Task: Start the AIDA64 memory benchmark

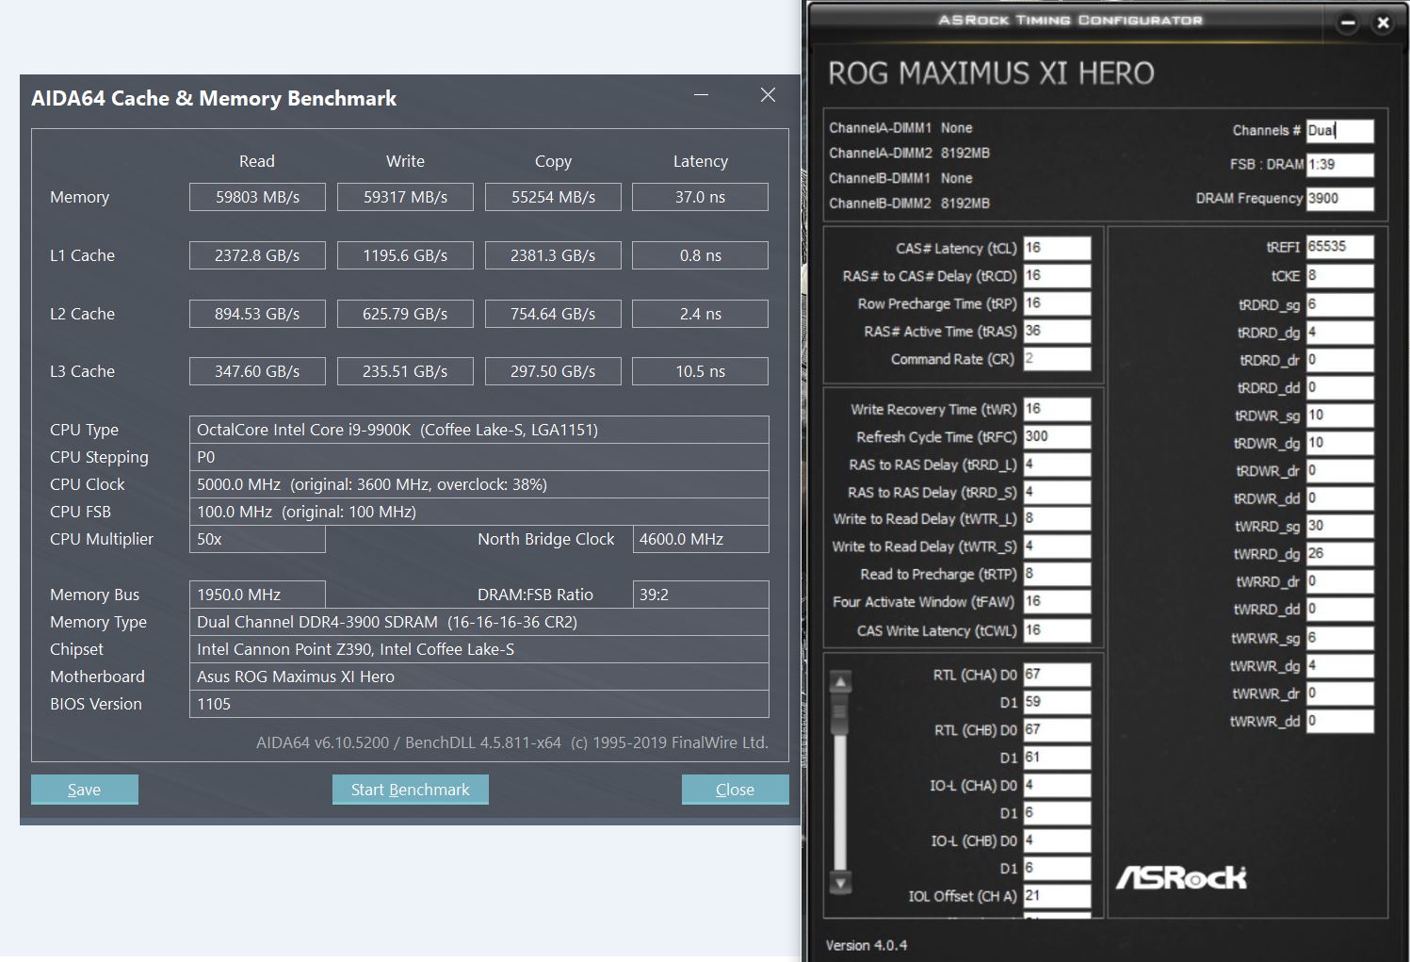Action: (411, 790)
